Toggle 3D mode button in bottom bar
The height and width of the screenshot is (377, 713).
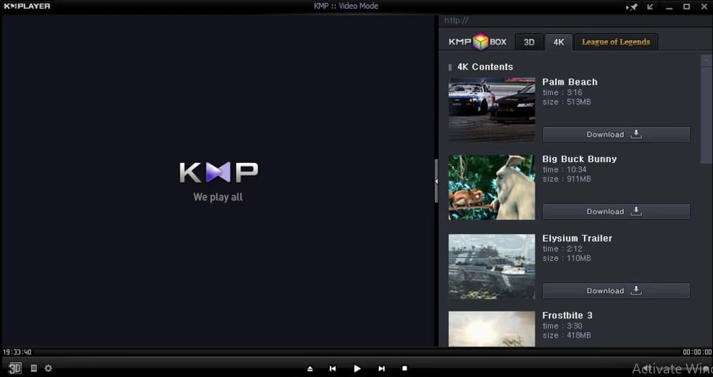coord(15,369)
